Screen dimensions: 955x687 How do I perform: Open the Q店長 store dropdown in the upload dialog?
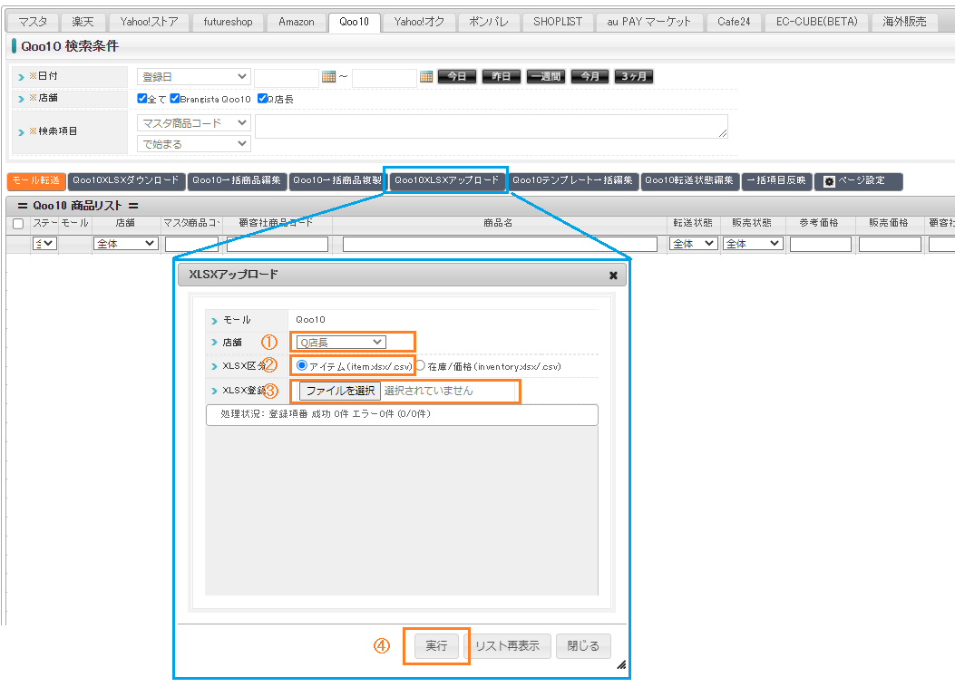pyautogui.click(x=340, y=343)
